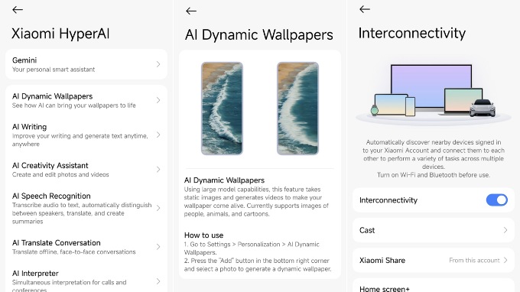
Task: Go back from Xiaomi HyperAI screen
Action: tap(18, 10)
